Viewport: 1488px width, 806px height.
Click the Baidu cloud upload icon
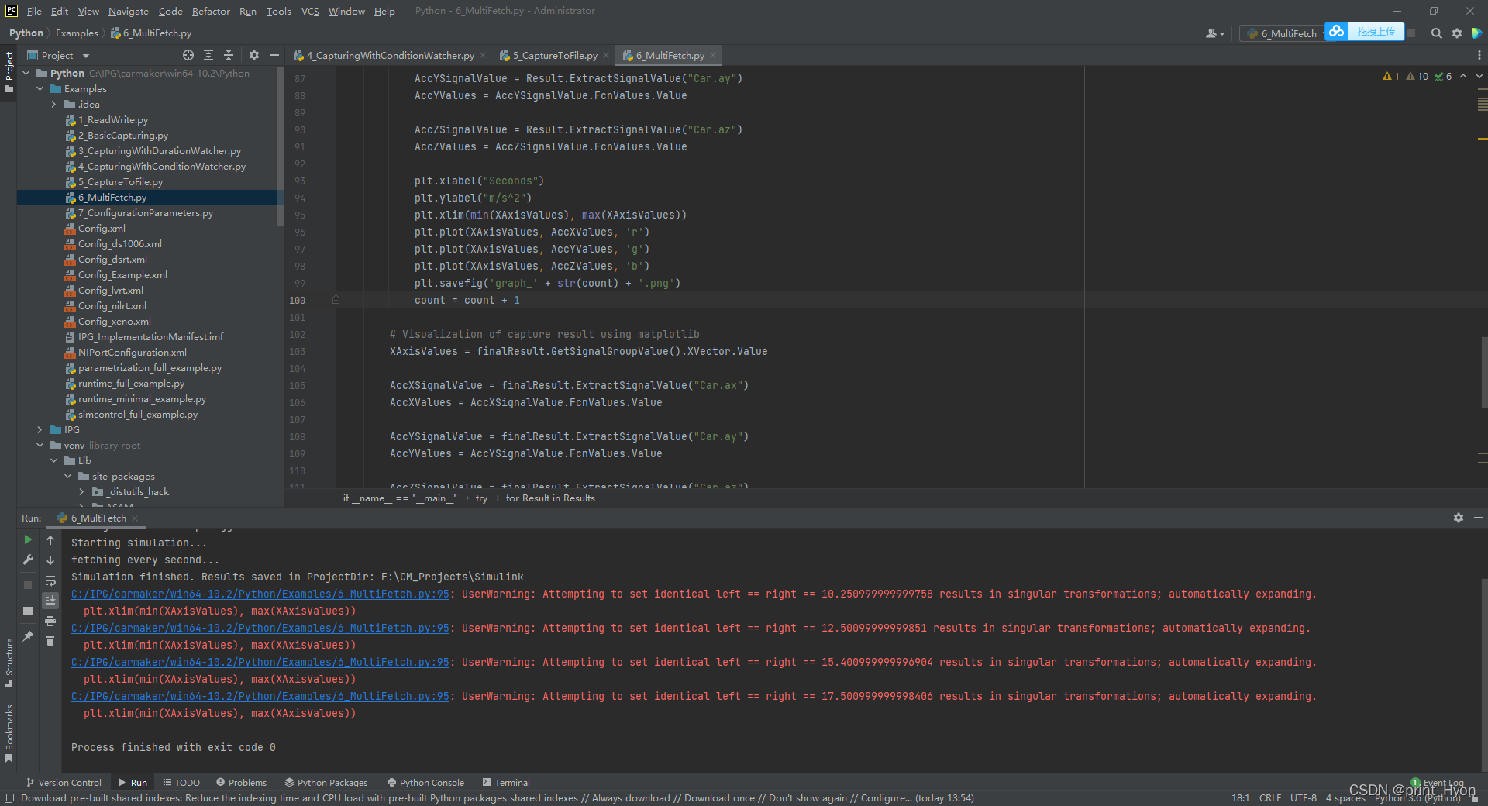point(1336,32)
